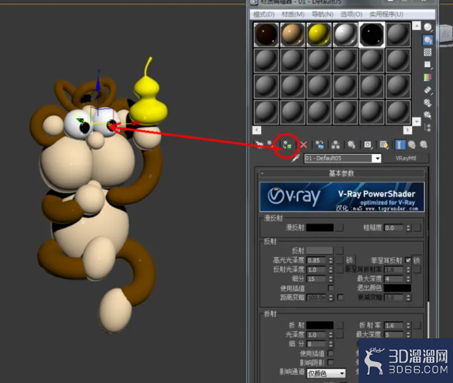Click the VRayMtl material type button
This screenshot has height=383, width=453.
pos(406,158)
